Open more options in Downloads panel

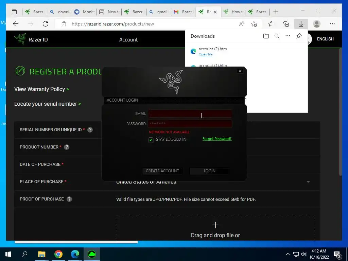(288, 36)
